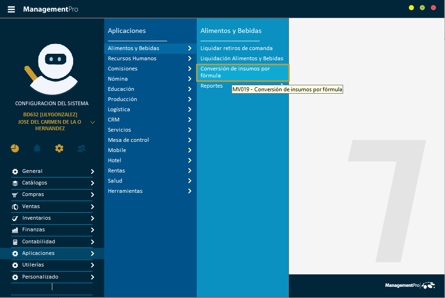Click the Aplicaciones label in sidebar
Screen dimensions: 445x298
click(x=38, y=253)
